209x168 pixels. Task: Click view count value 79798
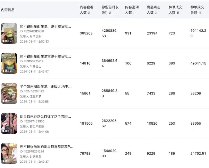[85, 153]
